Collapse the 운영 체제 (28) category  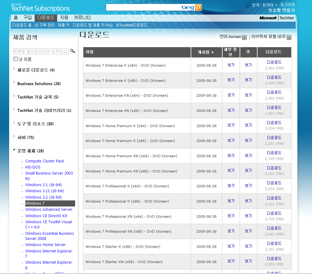tap(14, 149)
